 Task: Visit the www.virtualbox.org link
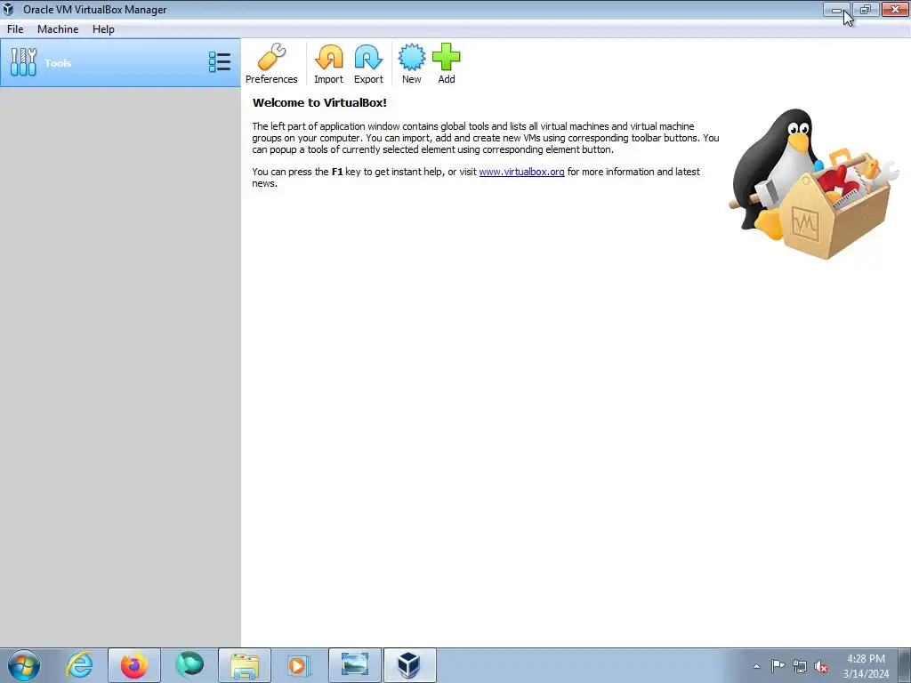point(521,172)
